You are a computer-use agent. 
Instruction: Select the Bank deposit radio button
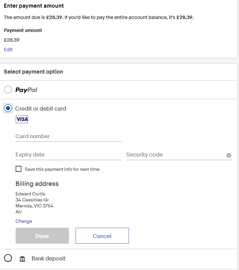8,258
